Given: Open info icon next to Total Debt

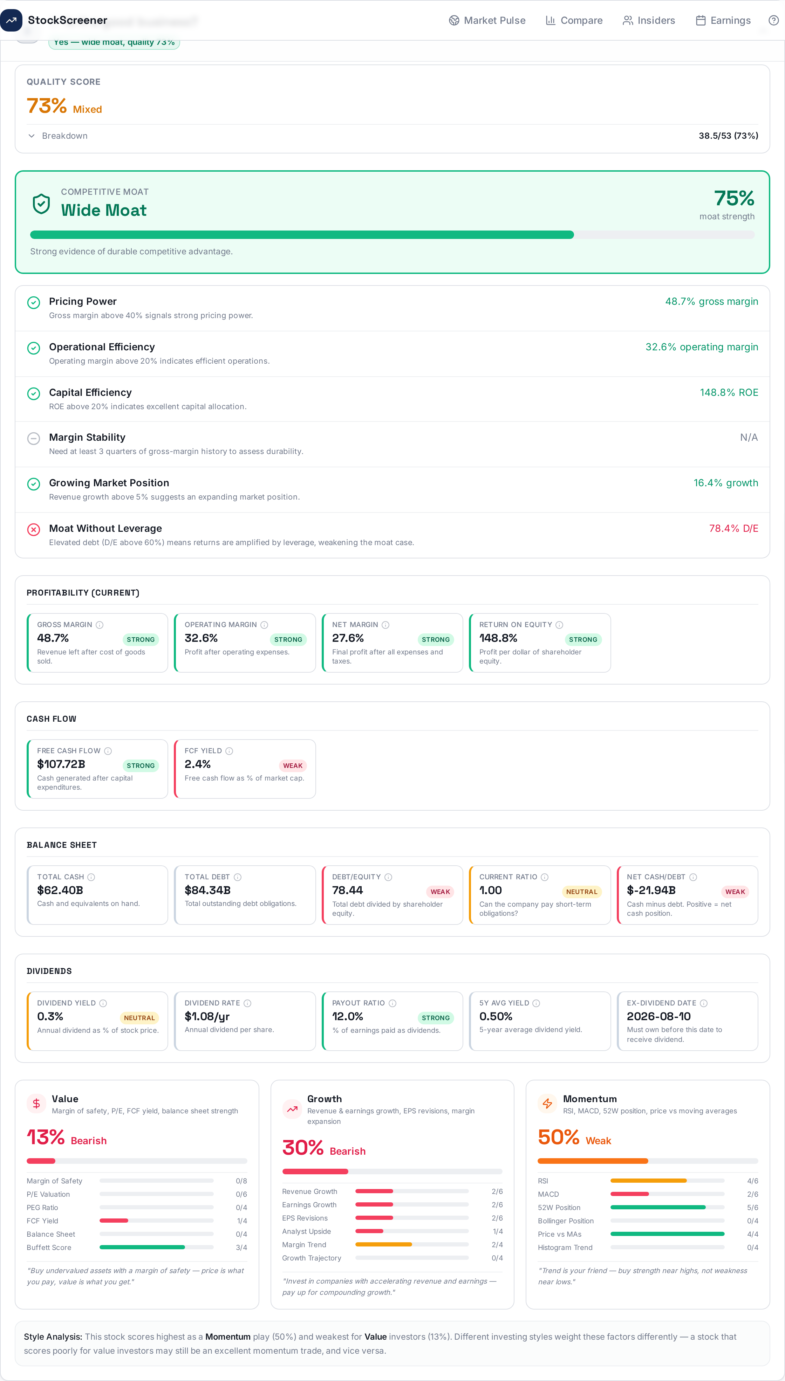Looking at the screenshot, I should pyautogui.click(x=237, y=877).
